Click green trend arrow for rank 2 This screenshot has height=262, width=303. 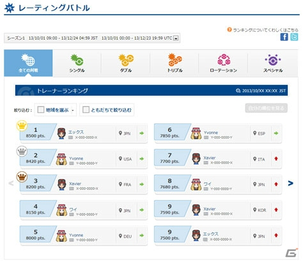pyautogui.click(x=142, y=159)
